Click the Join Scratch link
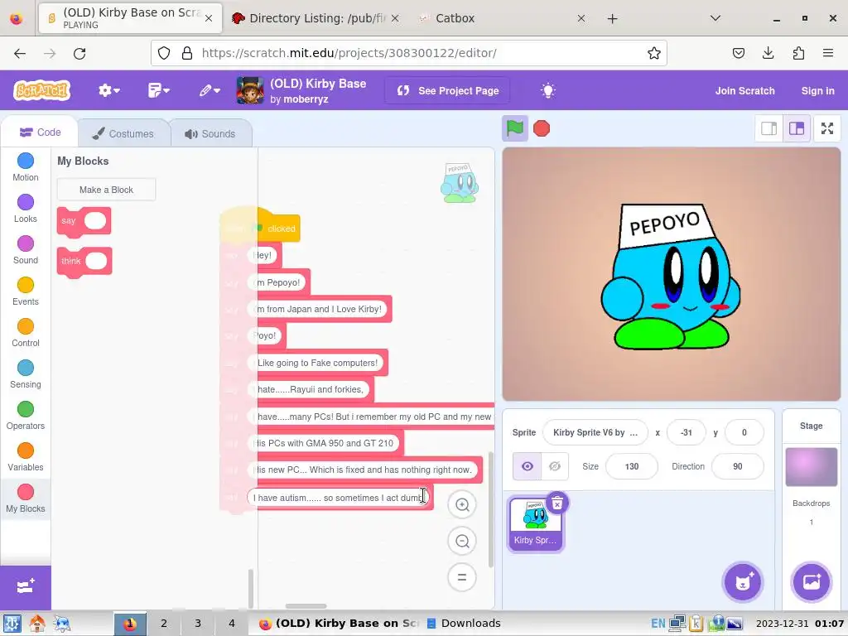The width and height of the screenshot is (848, 636). click(x=744, y=90)
